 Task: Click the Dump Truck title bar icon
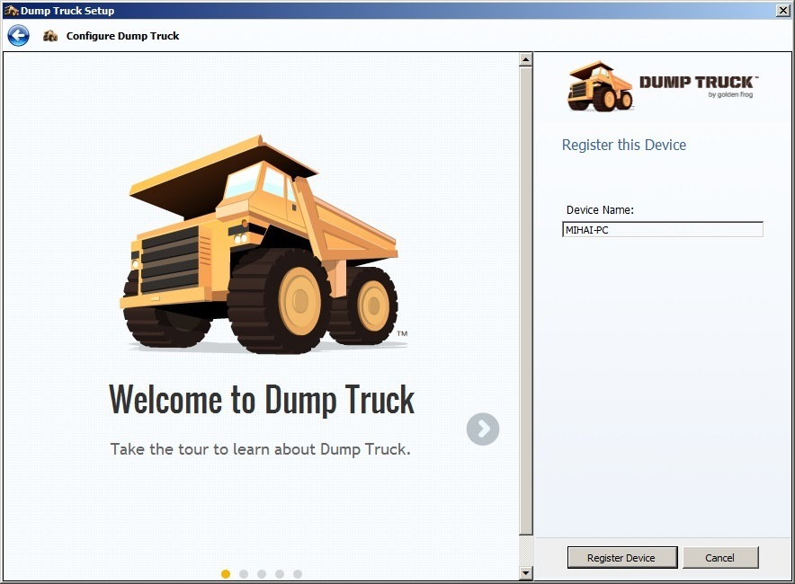[11, 10]
